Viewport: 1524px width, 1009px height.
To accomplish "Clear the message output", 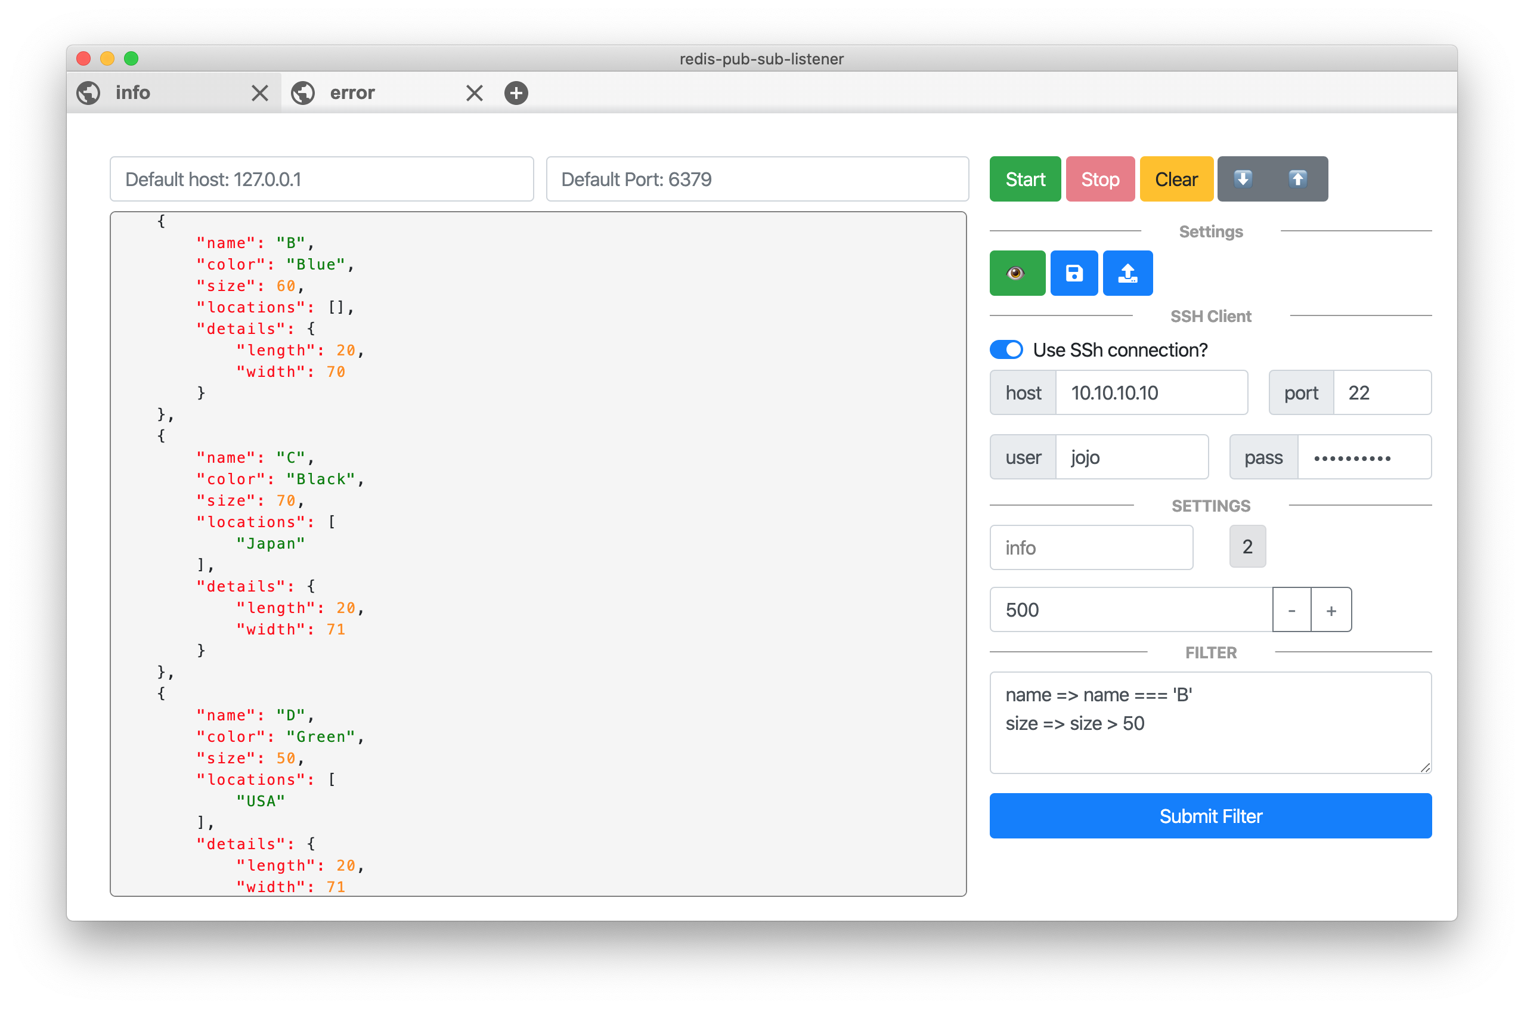I will (x=1176, y=179).
